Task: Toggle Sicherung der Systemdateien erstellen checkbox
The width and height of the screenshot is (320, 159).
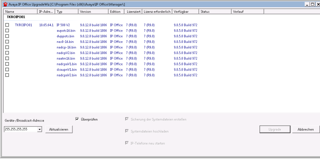Action: click(x=127, y=119)
